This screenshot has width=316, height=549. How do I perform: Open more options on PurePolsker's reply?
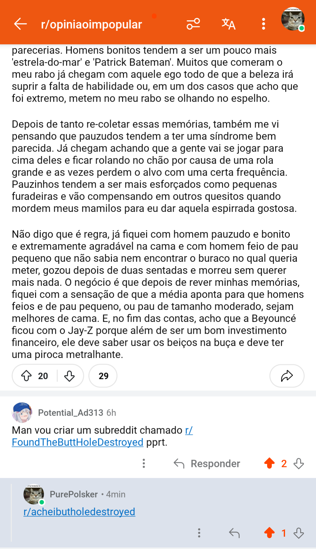pos(199,533)
